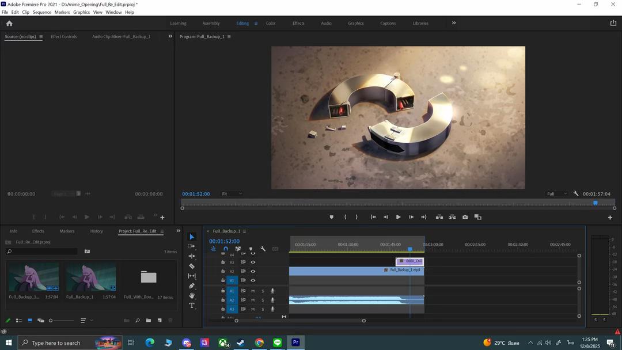
Task: Select the Hand tool
Action: point(192,295)
